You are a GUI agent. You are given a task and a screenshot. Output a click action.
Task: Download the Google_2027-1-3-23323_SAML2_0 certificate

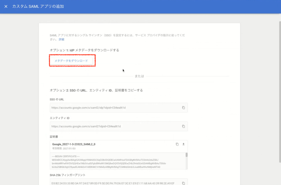[x=183, y=144]
